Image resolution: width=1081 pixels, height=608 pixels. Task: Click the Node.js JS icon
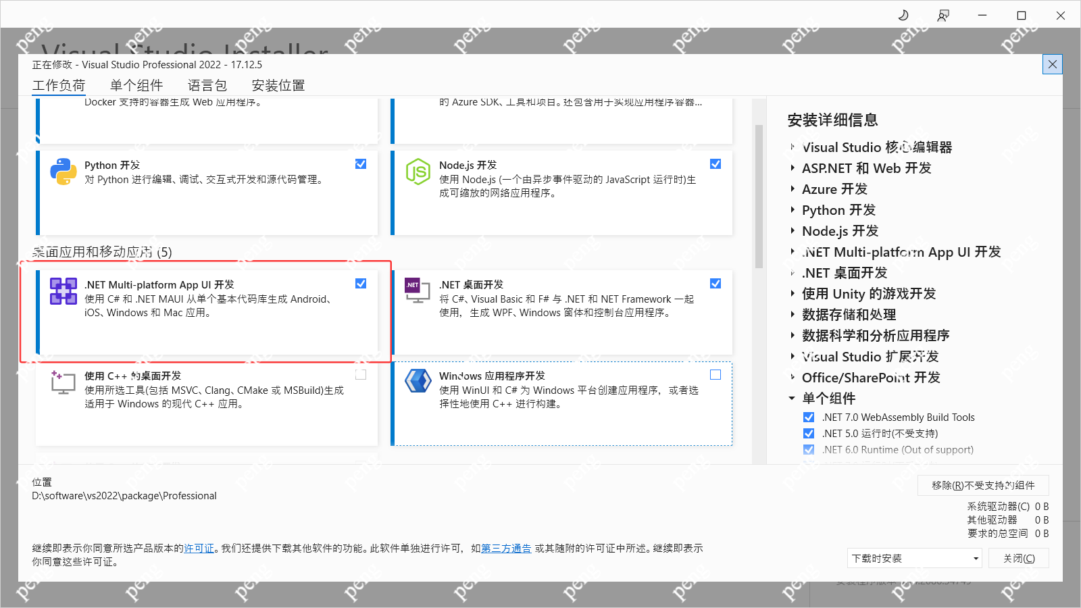tap(418, 172)
